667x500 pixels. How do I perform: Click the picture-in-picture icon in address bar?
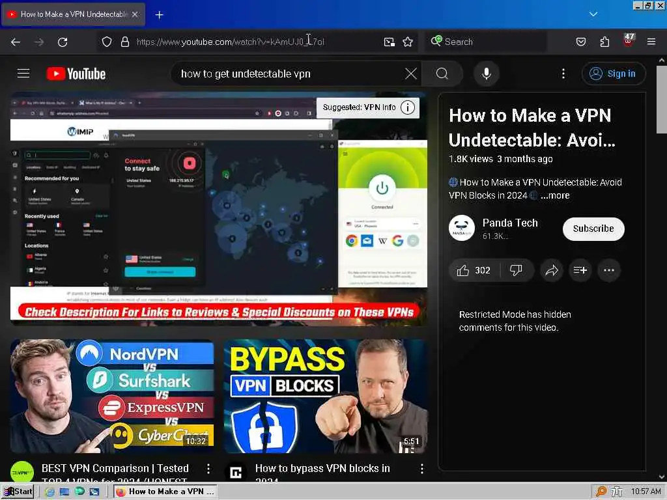[x=390, y=42]
